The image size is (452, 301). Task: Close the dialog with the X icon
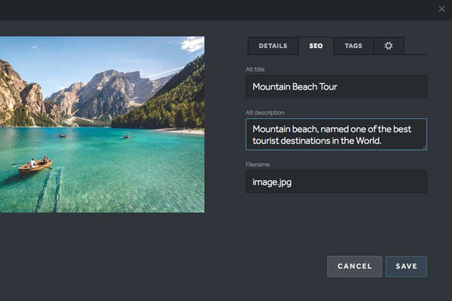pyautogui.click(x=441, y=9)
